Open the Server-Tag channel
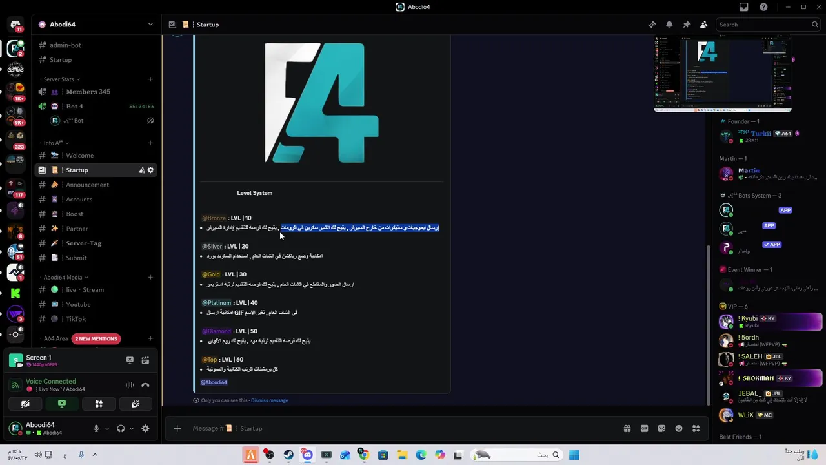The height and width of the screenshot is (465, 826). [96, 243]
